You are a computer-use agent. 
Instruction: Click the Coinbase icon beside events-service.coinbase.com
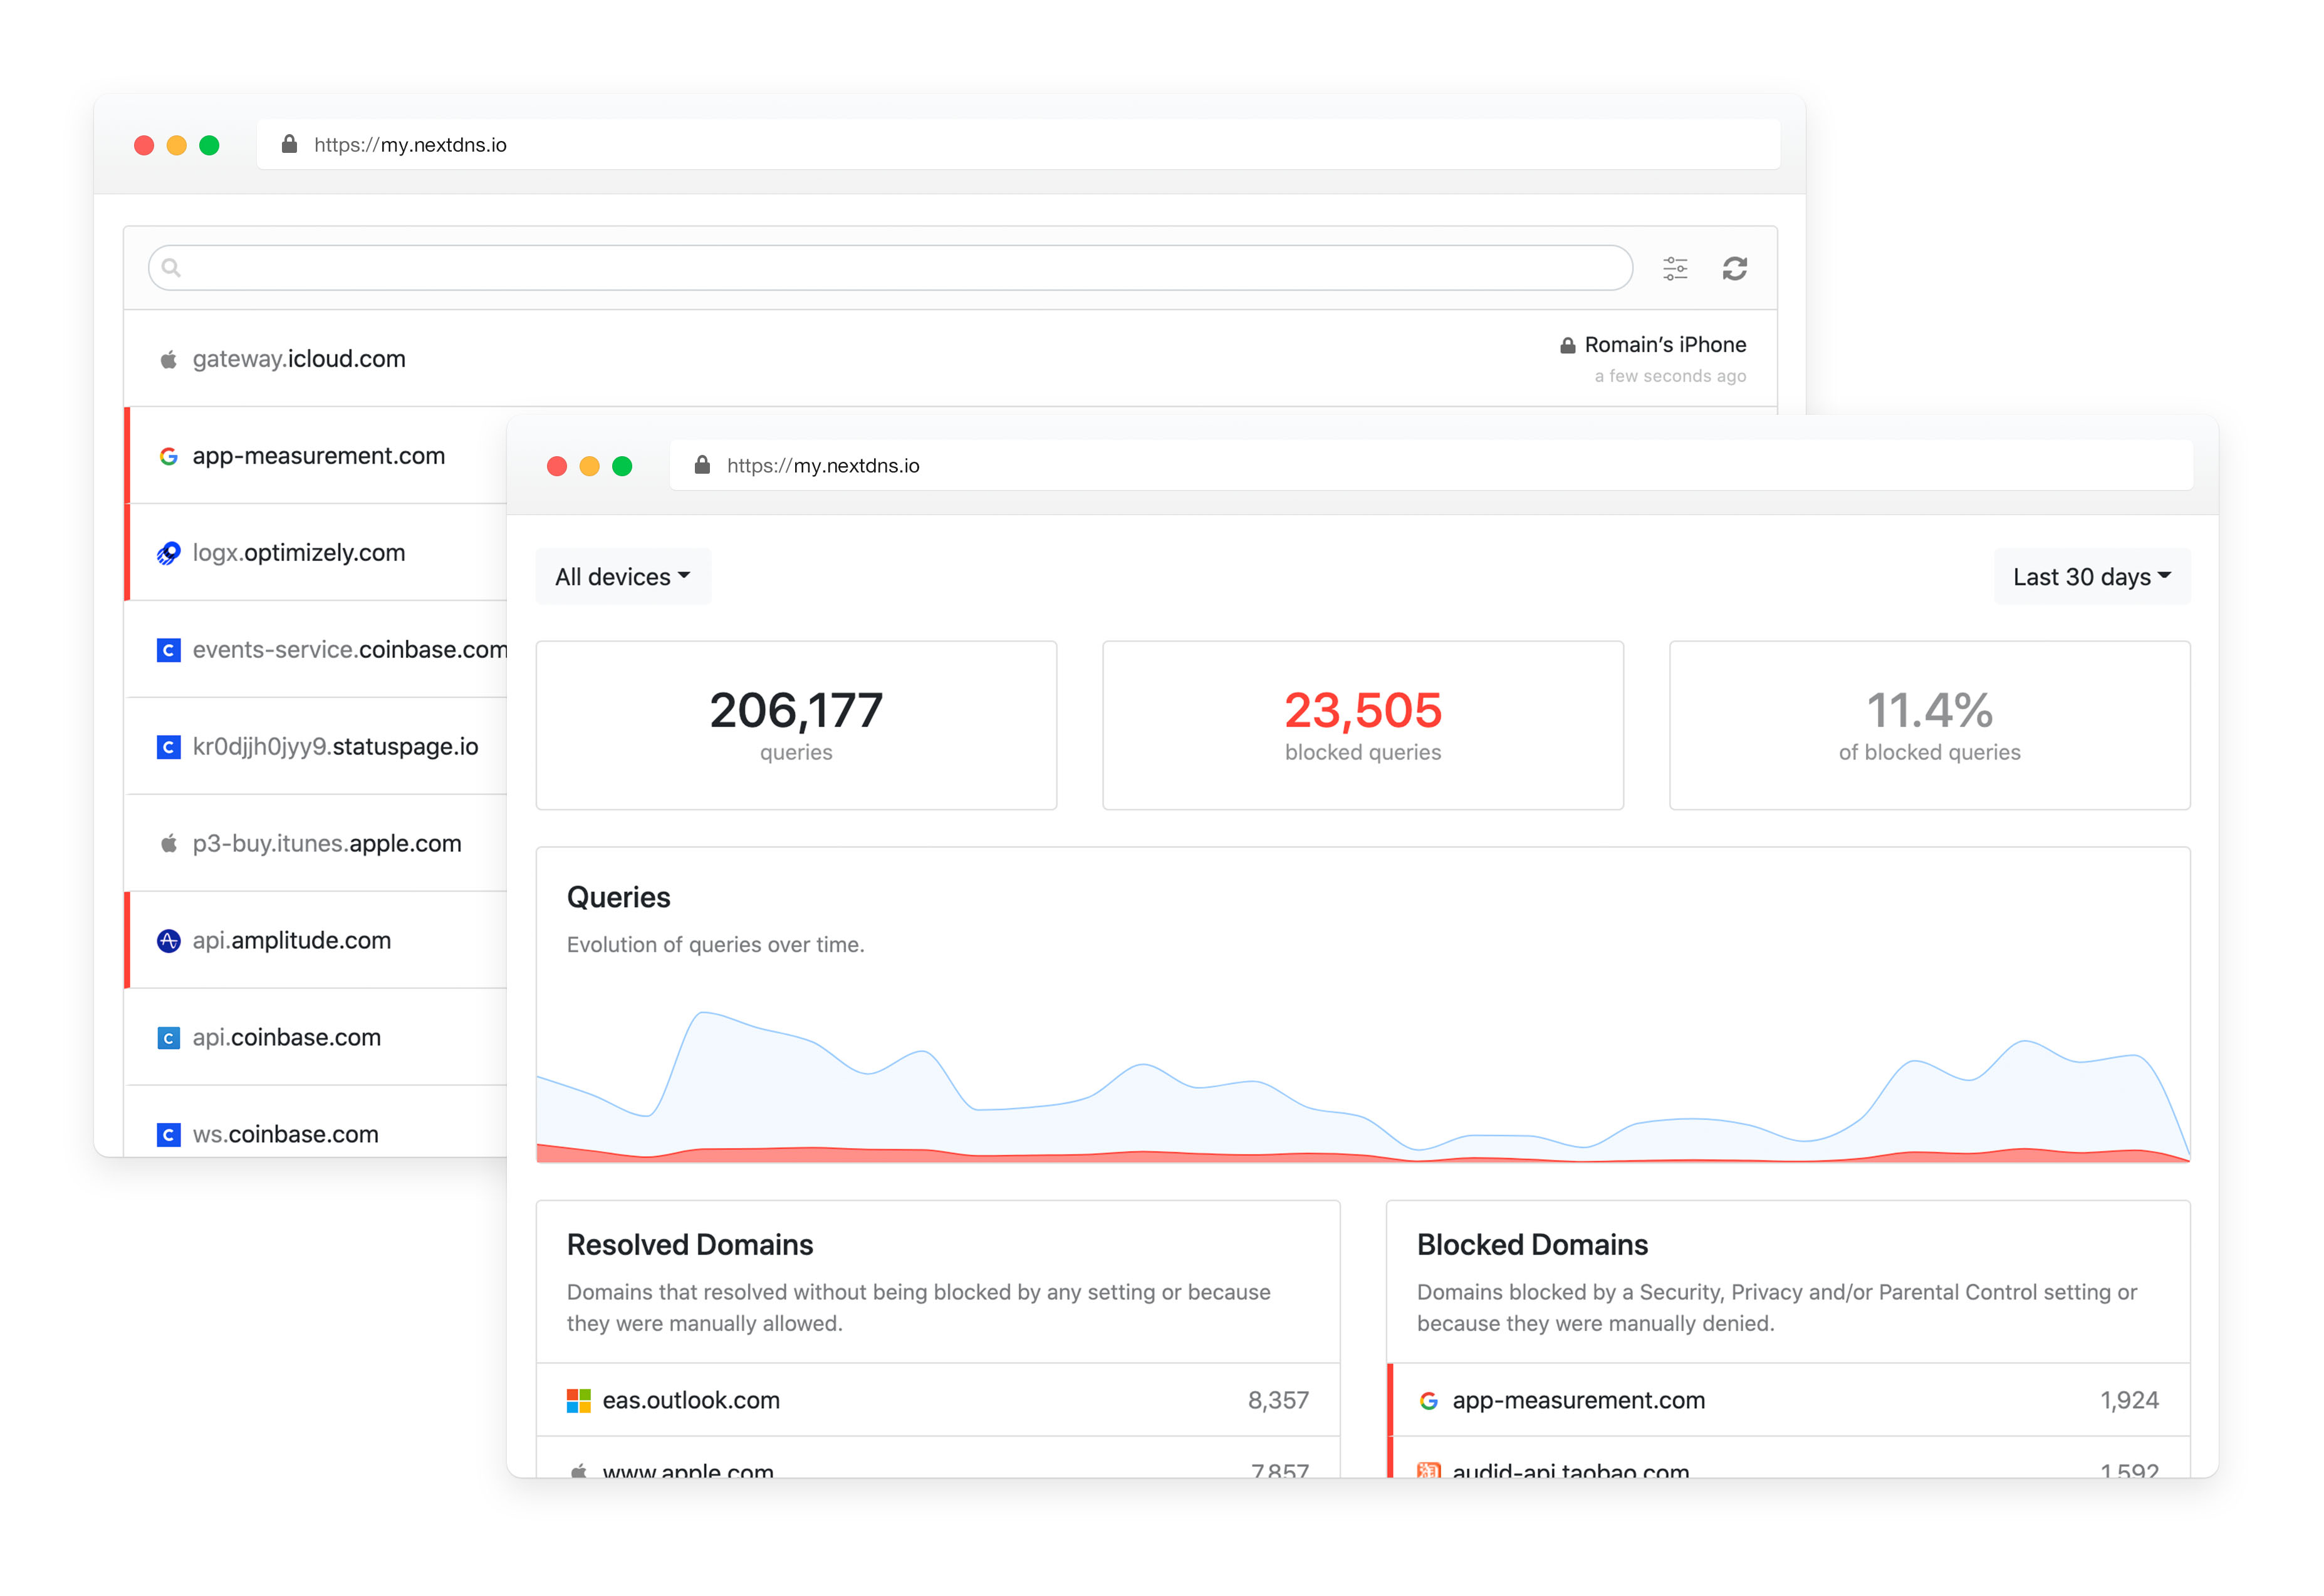pyautogui.click(x=168, y=650)
